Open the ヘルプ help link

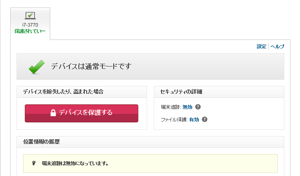277,47
